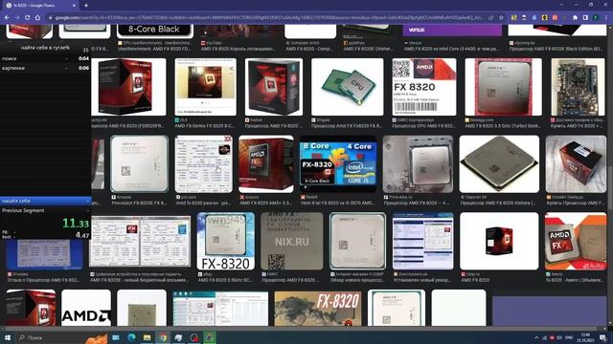Click the red extension icon in the toolbar
This screenshot has height=344, width=613.
[555, 17]
